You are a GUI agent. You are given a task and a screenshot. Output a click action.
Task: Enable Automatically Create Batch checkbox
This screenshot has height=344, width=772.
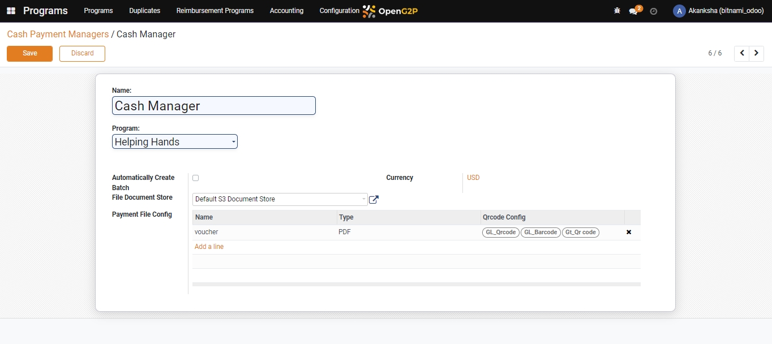click(195, 178)
